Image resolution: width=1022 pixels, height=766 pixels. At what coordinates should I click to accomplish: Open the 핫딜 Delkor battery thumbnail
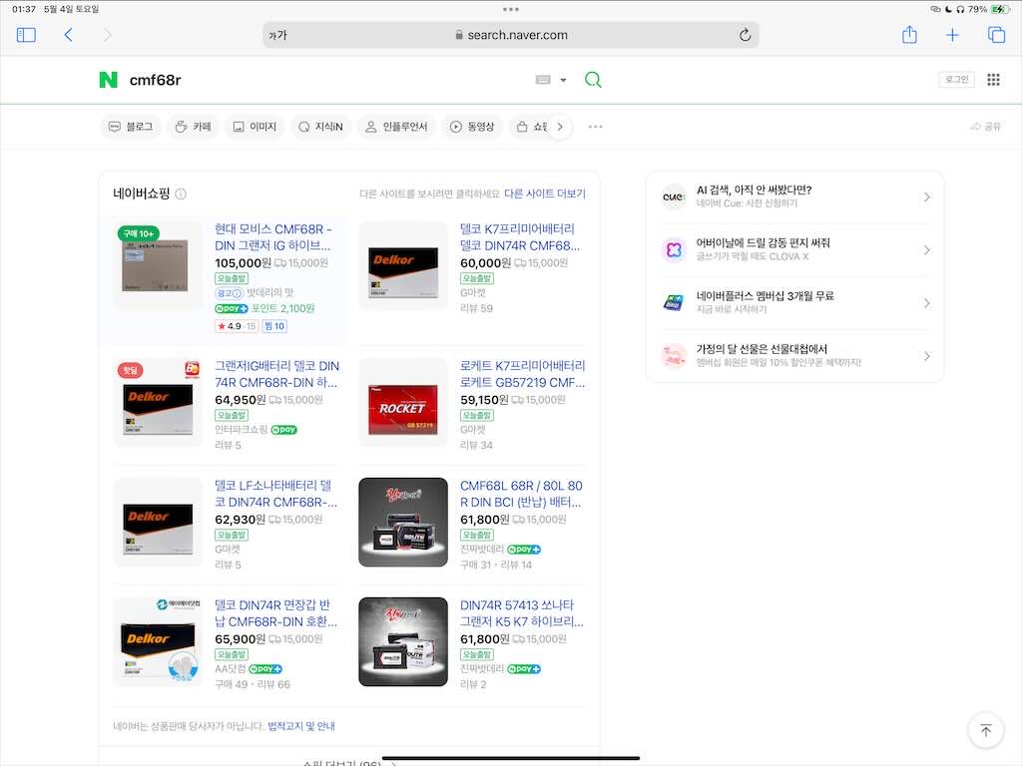coord(157,402)
